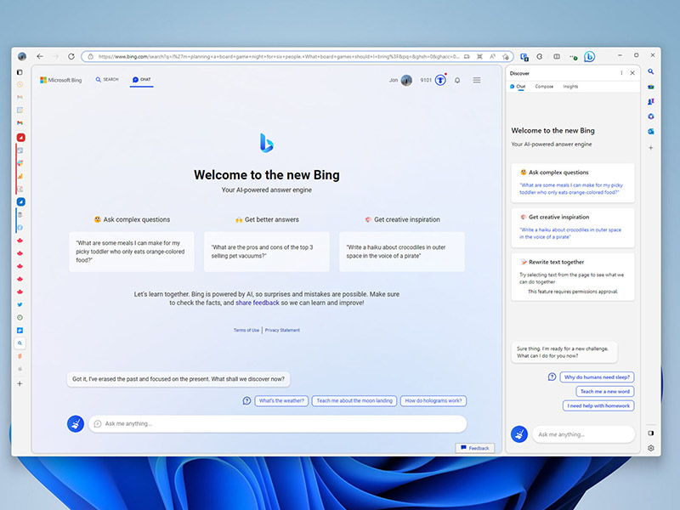Viewport: 680px width, 510px height.
Task: Open the Outlook icon in Edge sidebar
Action: 651,131
